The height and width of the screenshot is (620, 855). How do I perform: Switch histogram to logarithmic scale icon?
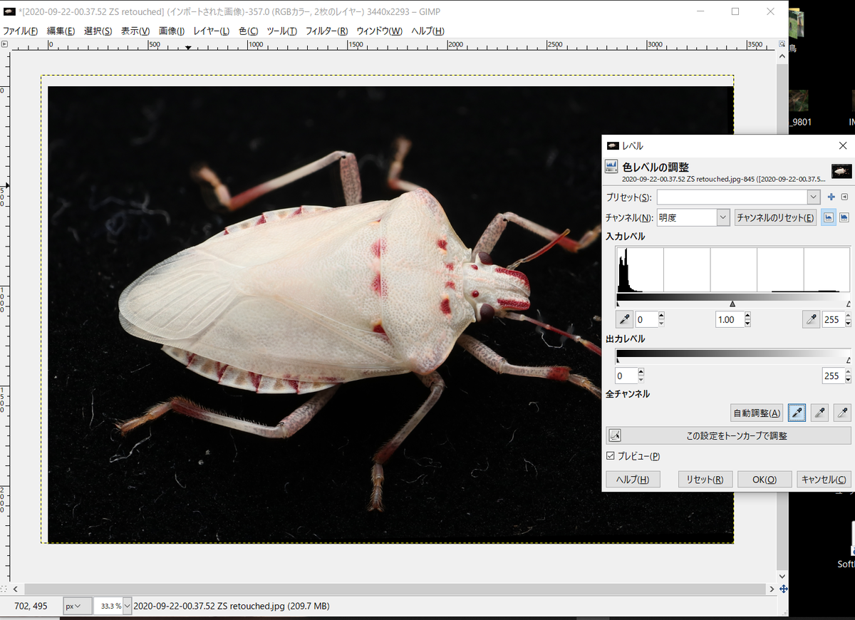click(x=844, y=217)
